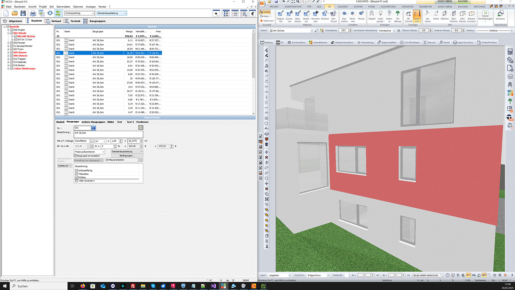
Task: Toggle the Rohbau variant checkbox
Action: (77, 177)
